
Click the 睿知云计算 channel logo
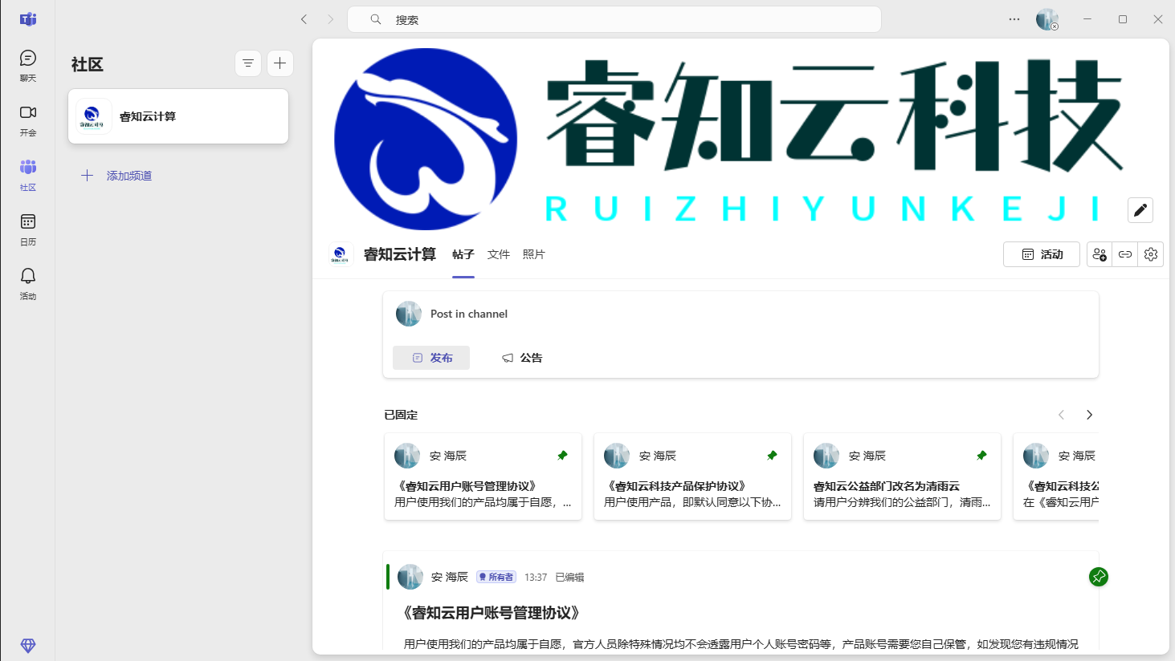[x=340, y=254]
